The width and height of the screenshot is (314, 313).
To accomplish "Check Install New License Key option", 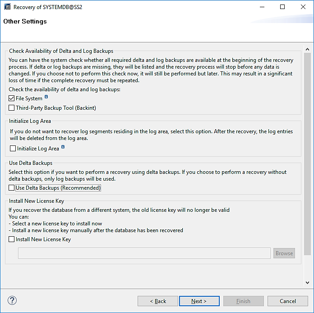I will [12, 239].
